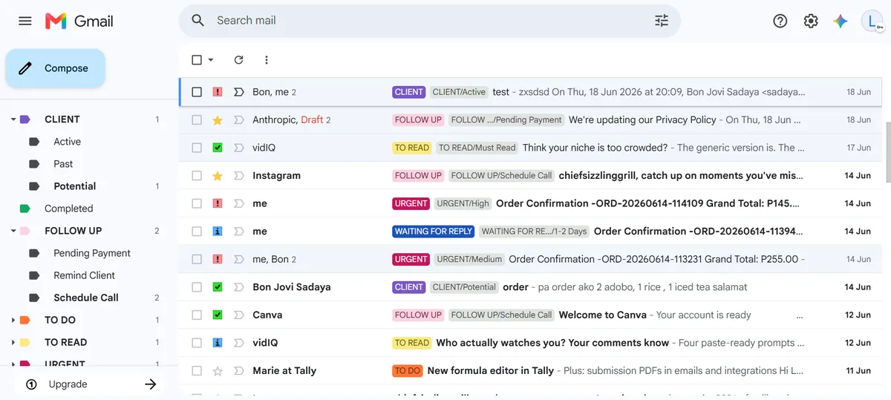Toggle importance marker on Bon Jovi Sadaya email

[239, 287]
